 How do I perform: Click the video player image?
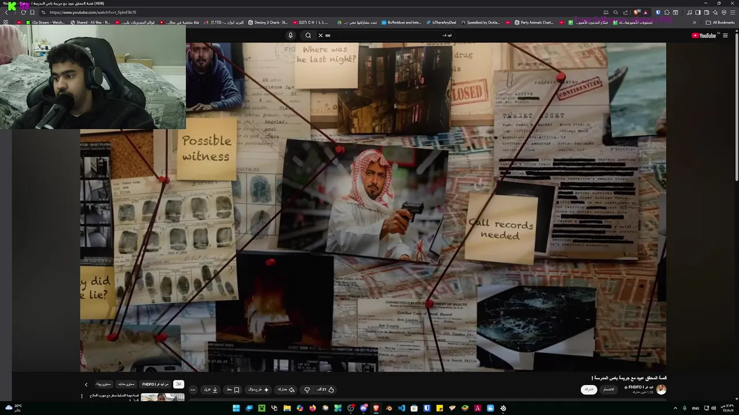373,207
